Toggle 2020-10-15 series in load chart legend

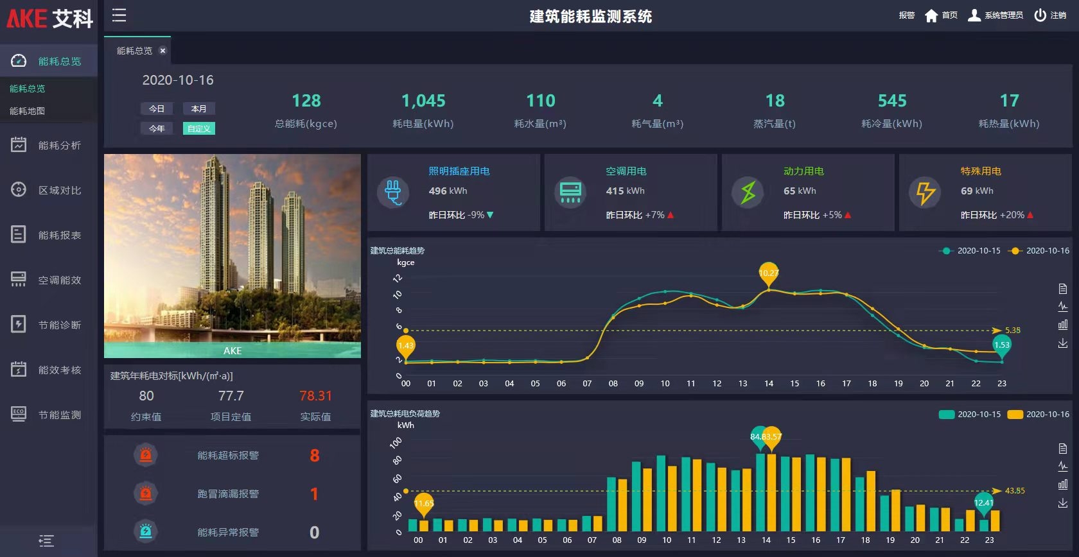(970, 415)
